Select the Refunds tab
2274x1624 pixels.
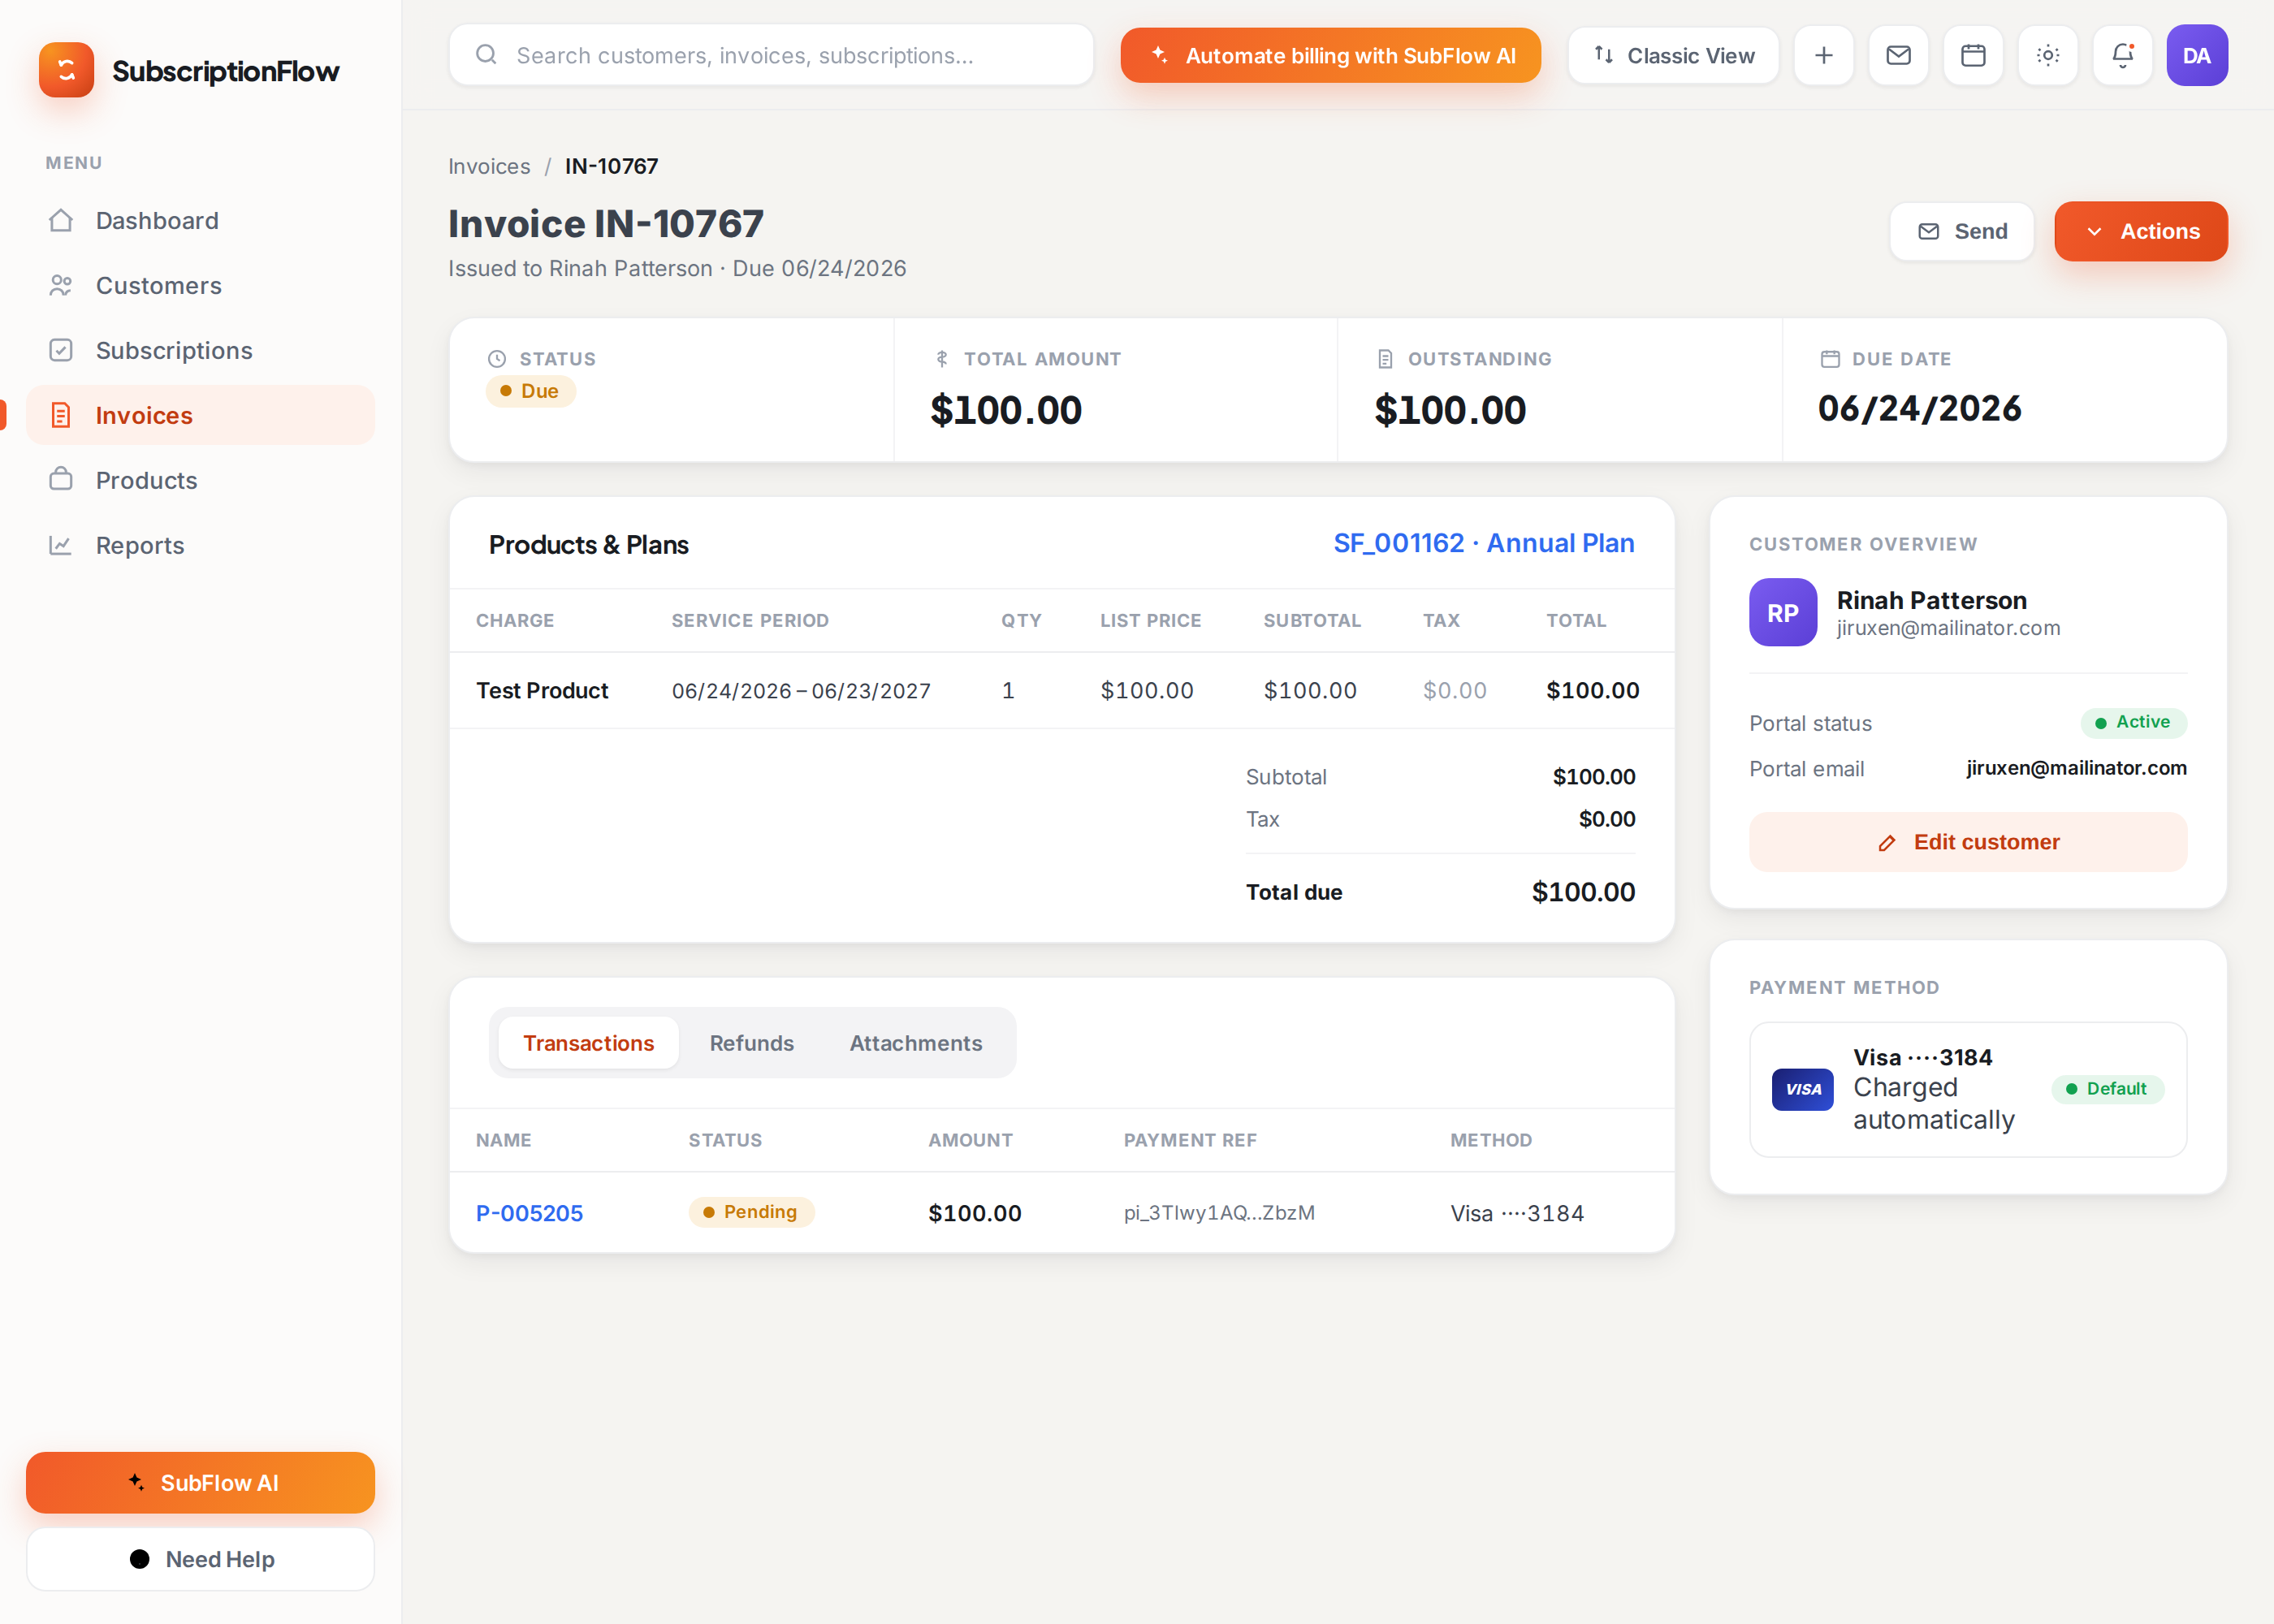pyautogui.click(x=752, y=1043)
